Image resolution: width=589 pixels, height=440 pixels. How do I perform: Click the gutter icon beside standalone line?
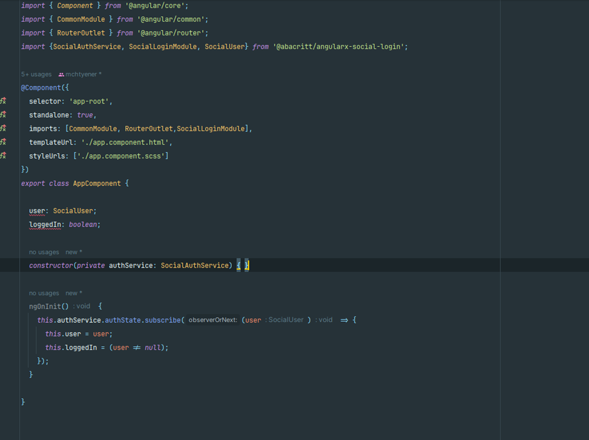[x=3, y=115]
